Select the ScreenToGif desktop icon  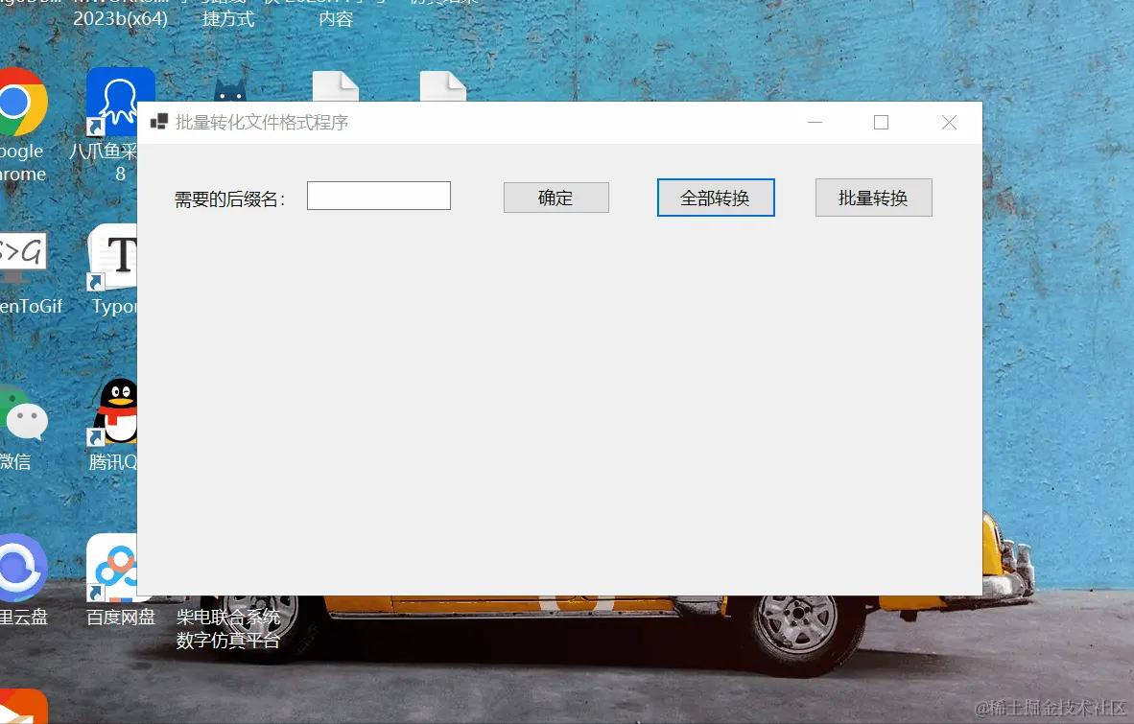[x=22, y=256]
